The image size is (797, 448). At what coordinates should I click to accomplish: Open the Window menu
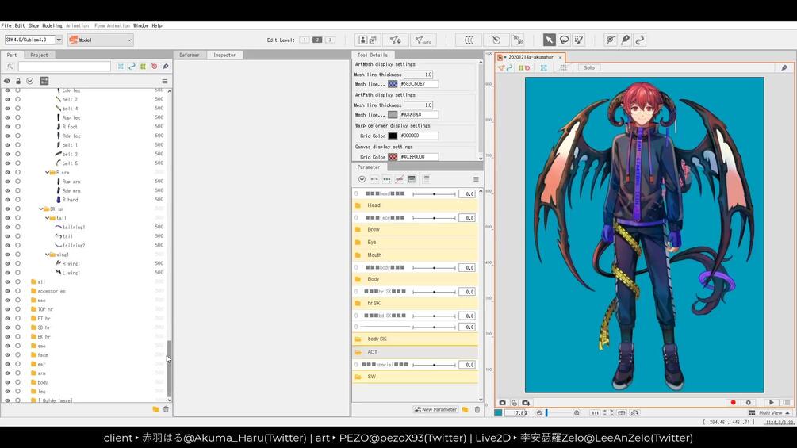[141, 25]
